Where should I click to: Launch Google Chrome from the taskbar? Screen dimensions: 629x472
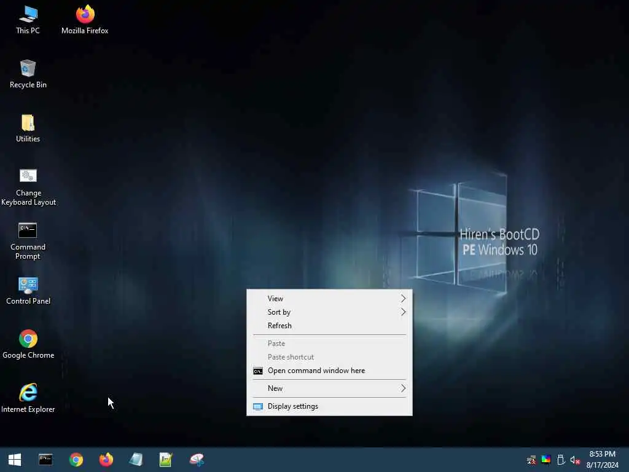pos(76,460)
